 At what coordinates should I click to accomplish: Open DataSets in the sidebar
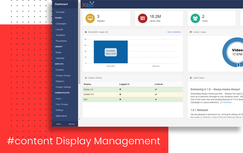coord(60,58)
